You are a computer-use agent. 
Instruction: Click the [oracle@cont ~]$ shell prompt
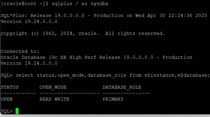click(25, 4)
